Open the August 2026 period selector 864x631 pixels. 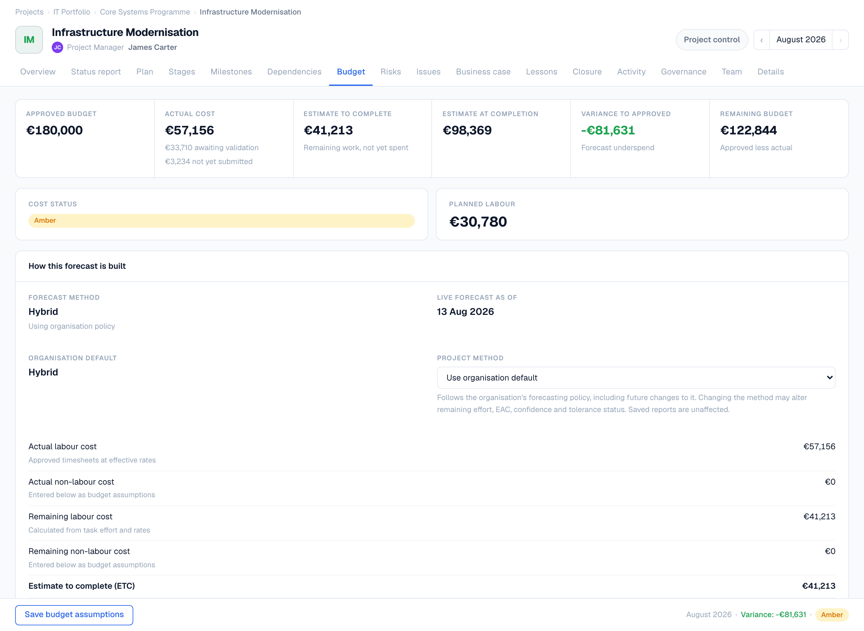click(x=801, y=40)
